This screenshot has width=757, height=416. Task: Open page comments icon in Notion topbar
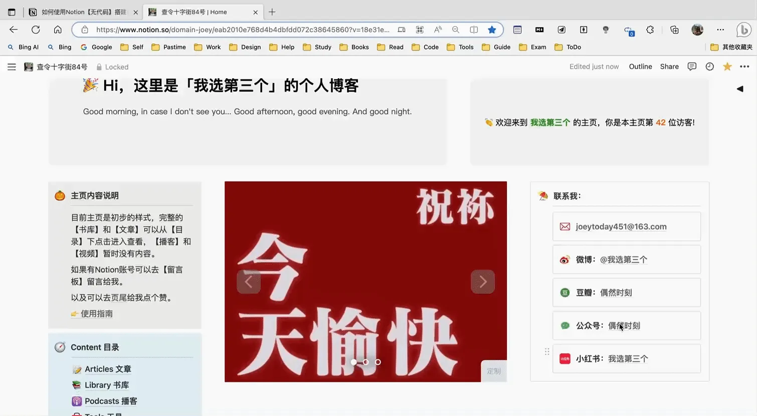tap(692, 67)
